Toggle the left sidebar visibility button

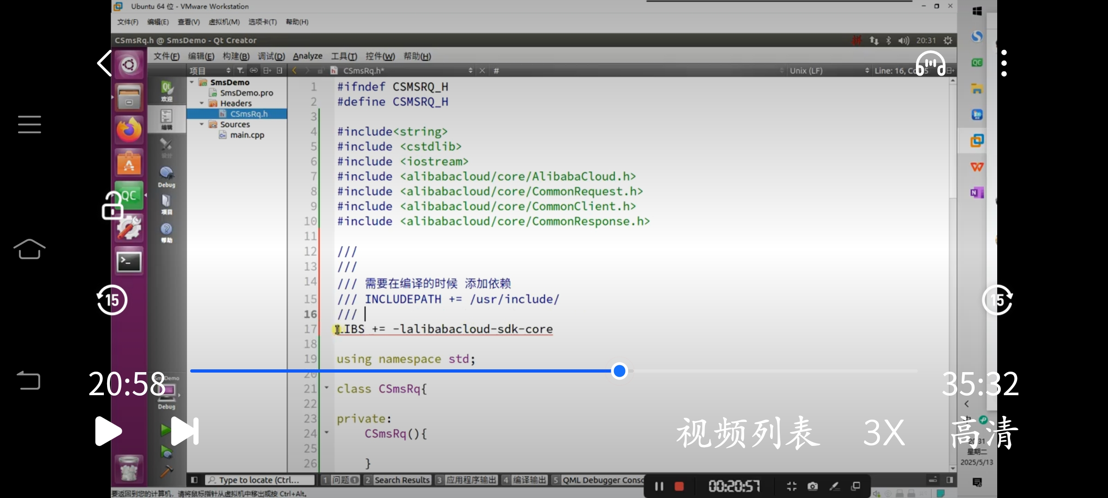click(x=194, y=480)
